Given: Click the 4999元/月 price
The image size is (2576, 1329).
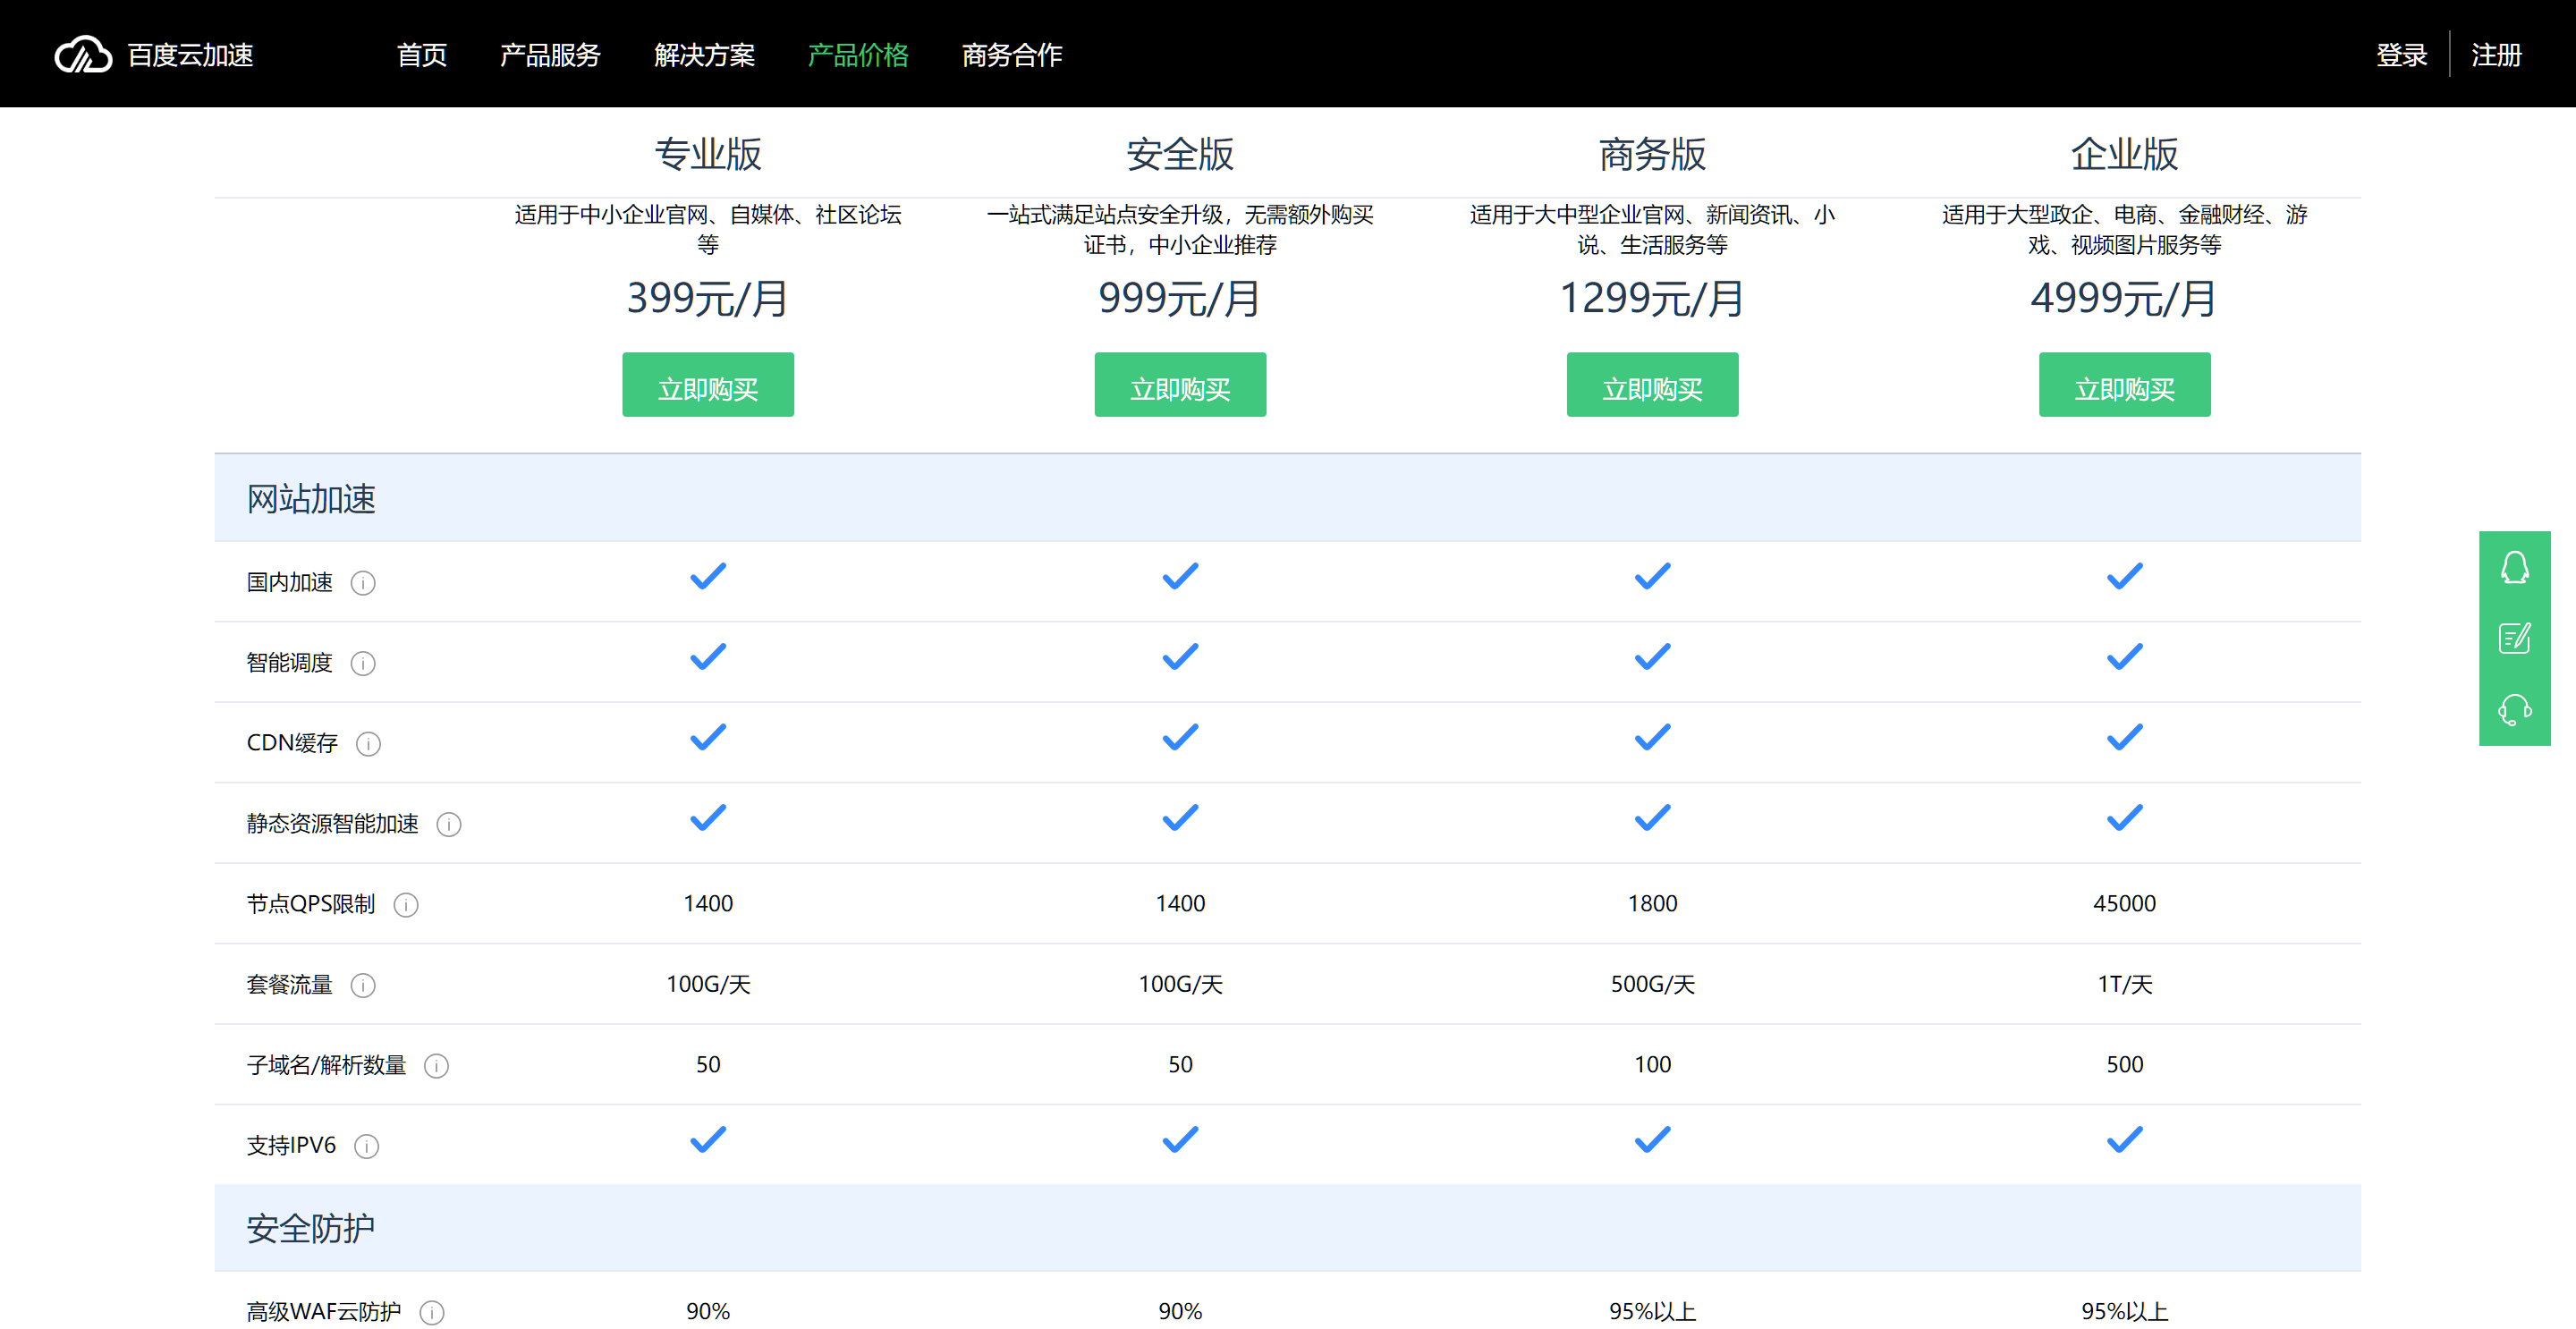Looking at the screenshot, I should point(2125,298).
